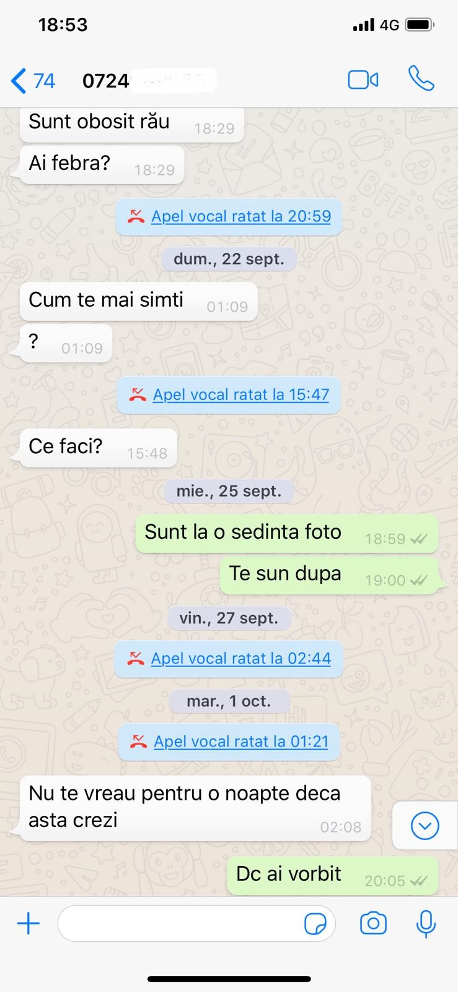Tap the missed voice call at 20:59
The width and height of the screenshot is (458, 992).
[x=229, y=216]
